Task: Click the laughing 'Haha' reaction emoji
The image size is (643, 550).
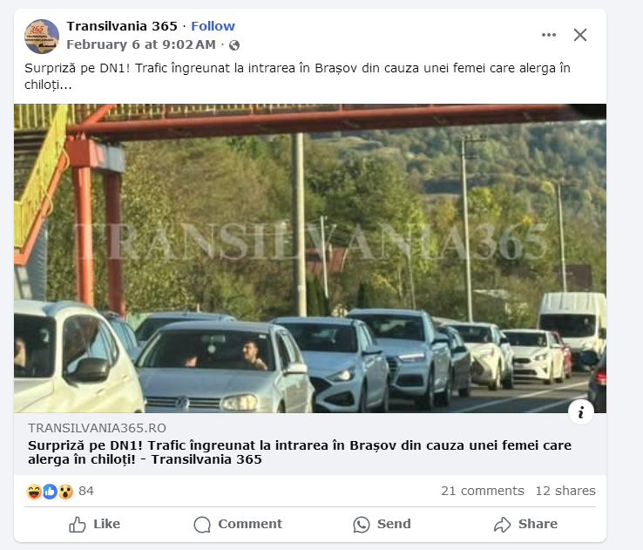Action: [x=34, y=492]
